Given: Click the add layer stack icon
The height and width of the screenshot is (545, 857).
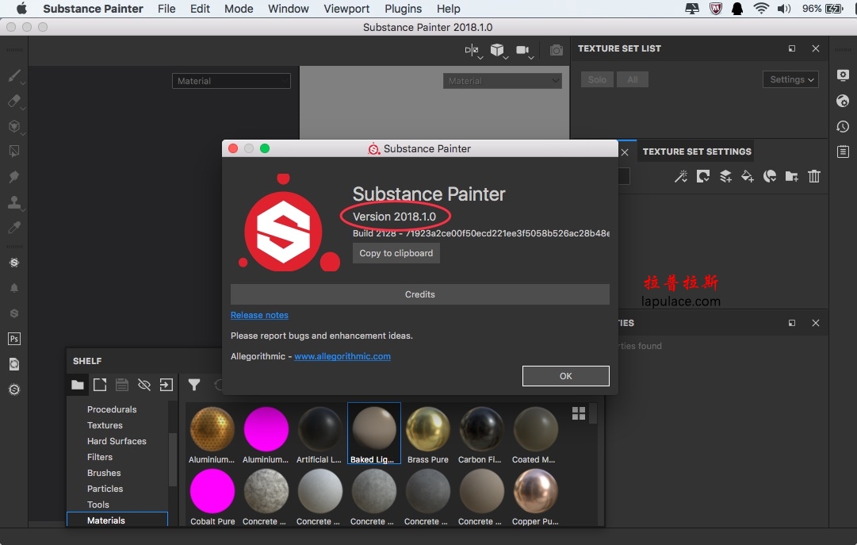Looking at the screenshot, I should click(725, 176).
